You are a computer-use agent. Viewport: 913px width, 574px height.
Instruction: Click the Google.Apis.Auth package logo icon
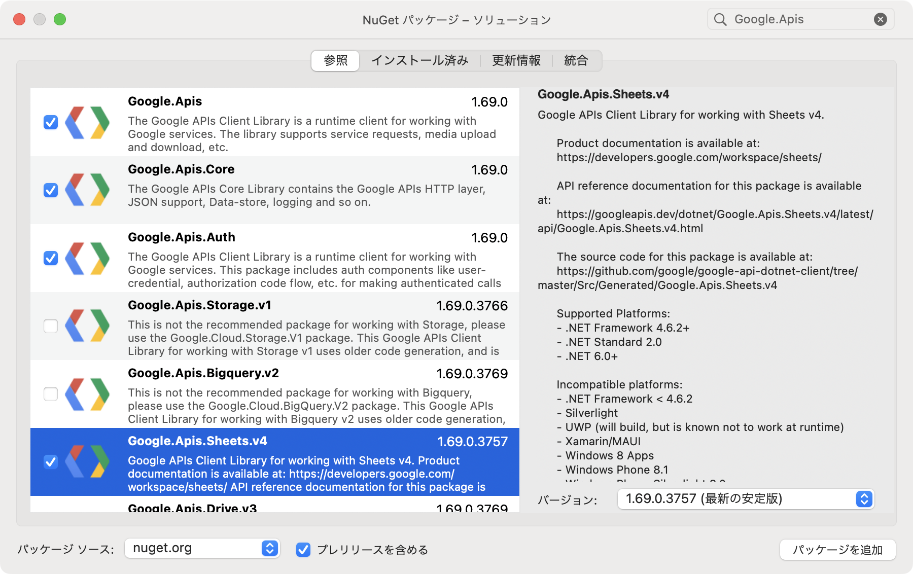coord(87,258)
